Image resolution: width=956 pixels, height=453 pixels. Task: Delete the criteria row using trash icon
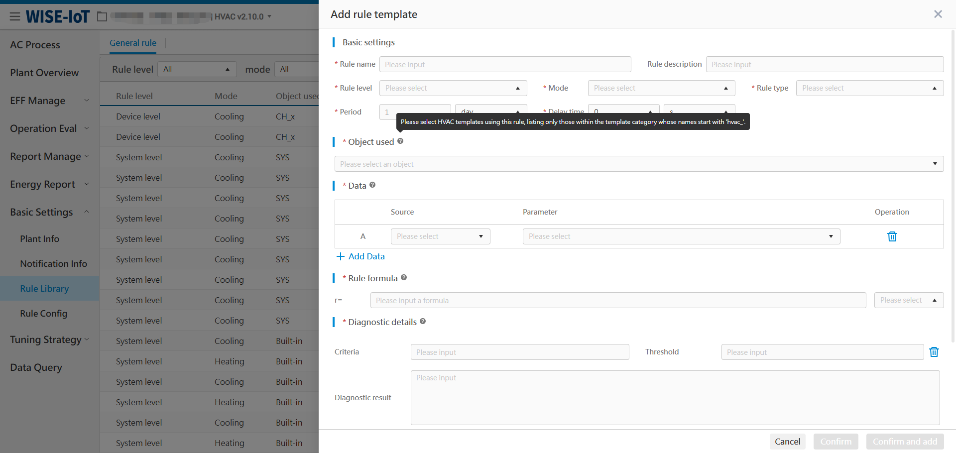click(x=934, y=352)
